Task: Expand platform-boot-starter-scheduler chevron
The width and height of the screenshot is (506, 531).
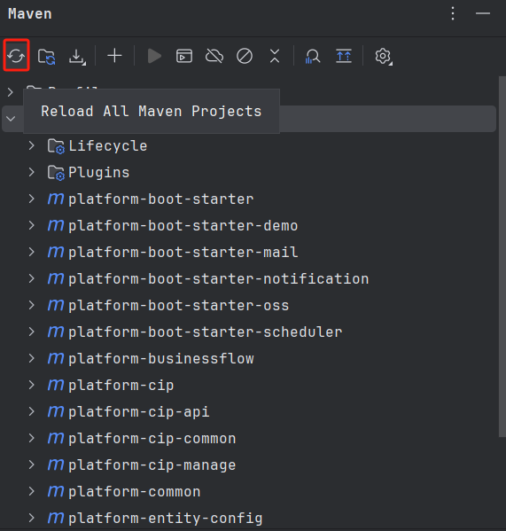Action: [32, 332]
